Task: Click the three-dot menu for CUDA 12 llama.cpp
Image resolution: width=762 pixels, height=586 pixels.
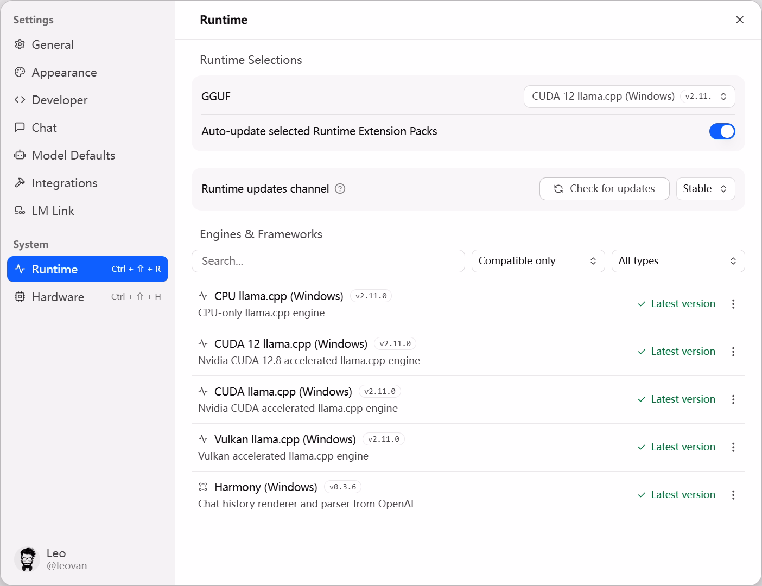Action: pyautogui.click(x=733, y=352)
